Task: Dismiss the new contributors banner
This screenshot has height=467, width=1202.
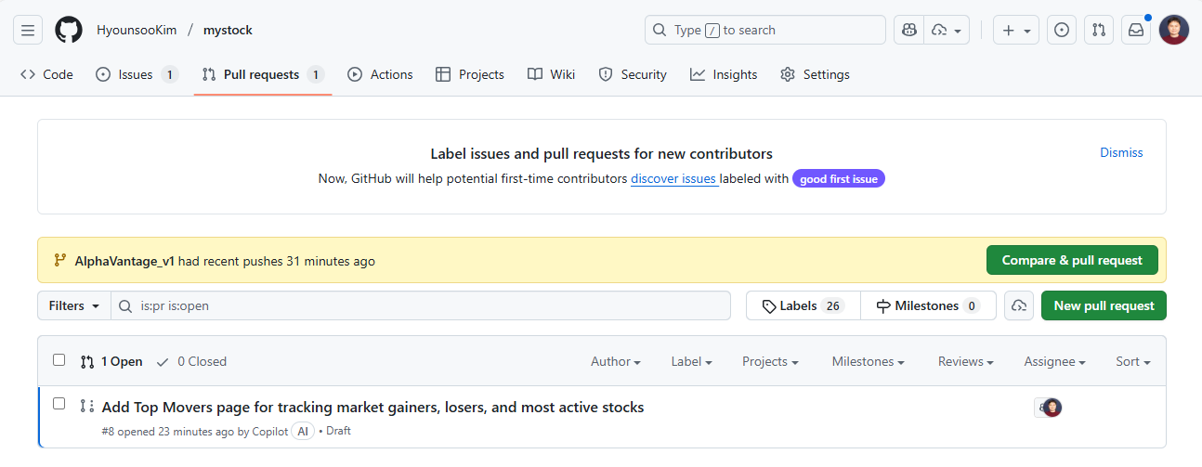Action: pos(1121,152)
